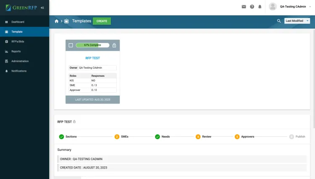Open RFP's/Bids in the sidebar
The image size is (315, 179).
pos(24,42)
